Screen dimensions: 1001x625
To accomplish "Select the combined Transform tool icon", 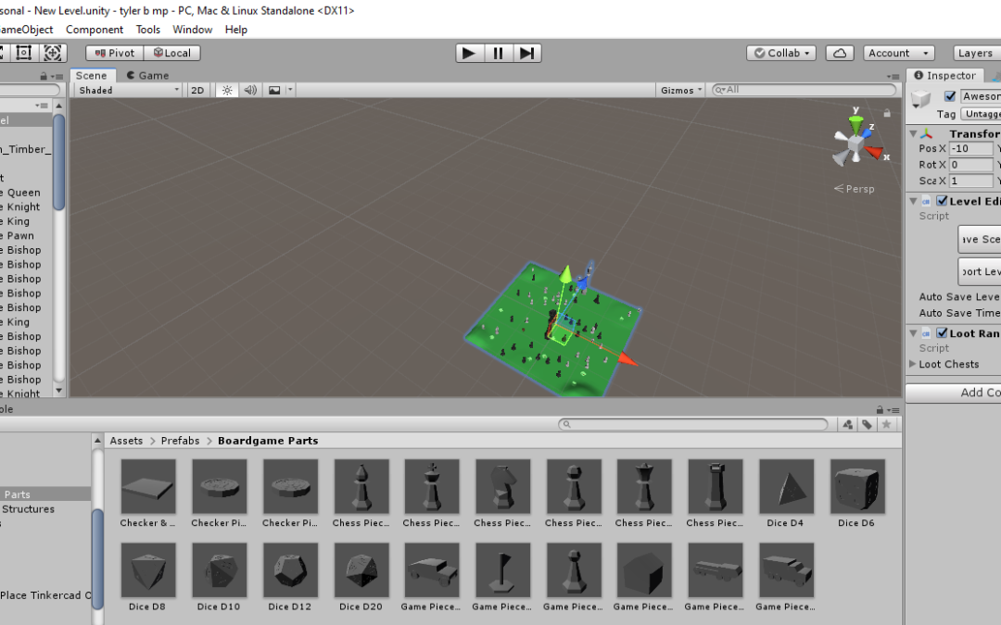I will [x=52, y=53].
